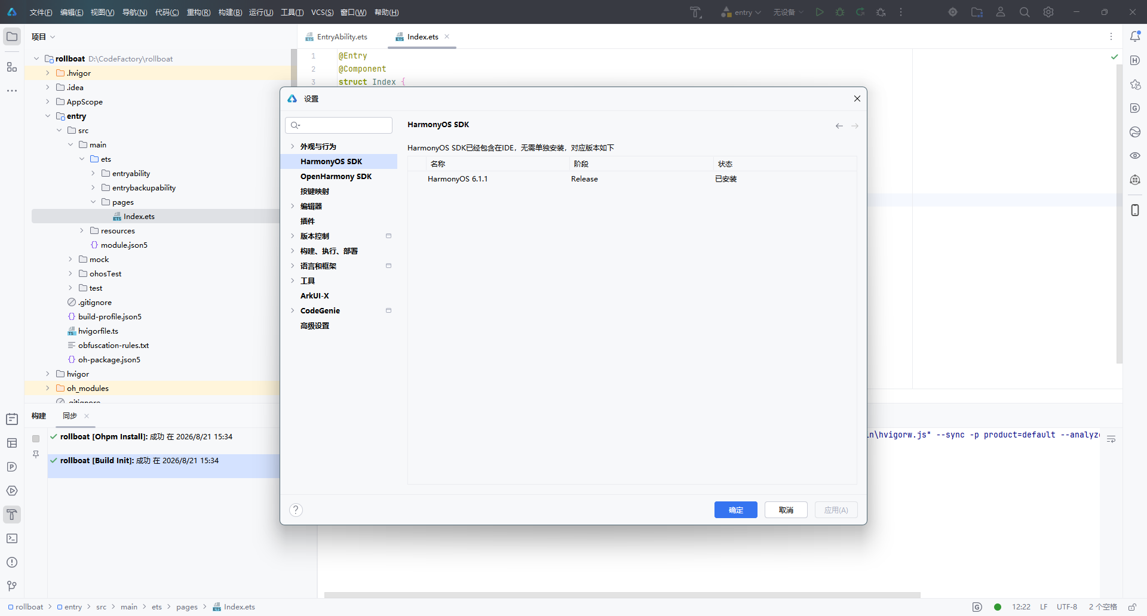Open the entry module dropdown in toolbar

click(741, 12)
